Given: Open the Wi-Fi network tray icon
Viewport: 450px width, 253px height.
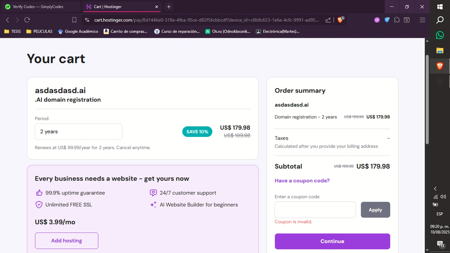Looking at the screenshot, I should point(436,197).
